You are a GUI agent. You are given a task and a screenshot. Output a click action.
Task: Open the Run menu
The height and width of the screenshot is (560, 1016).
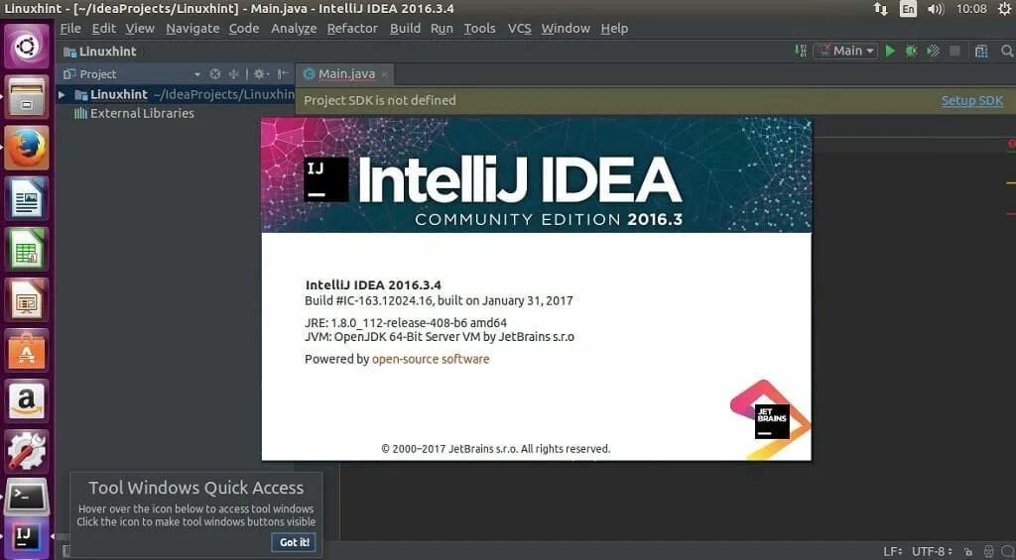(442, 29)
